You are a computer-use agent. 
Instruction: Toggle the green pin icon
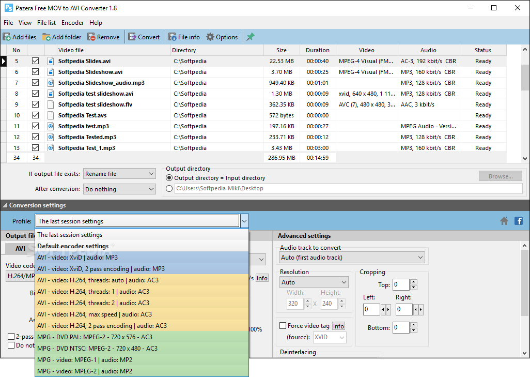tap(250, 37)
